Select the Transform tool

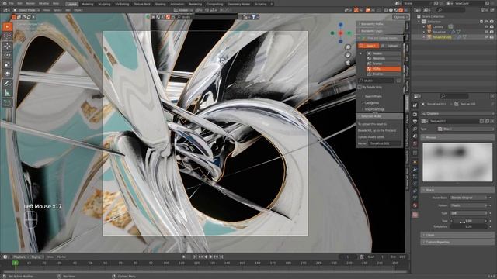[x=7, y=74]
